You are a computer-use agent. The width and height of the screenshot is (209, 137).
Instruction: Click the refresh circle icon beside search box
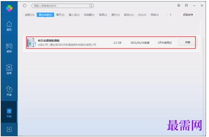pos(25,6)
